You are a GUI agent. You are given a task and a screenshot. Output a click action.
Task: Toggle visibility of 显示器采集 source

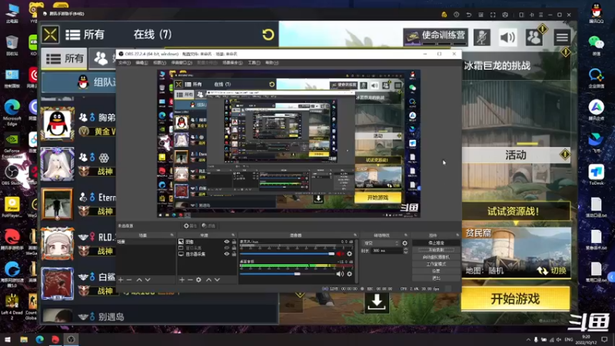(227, 255)
